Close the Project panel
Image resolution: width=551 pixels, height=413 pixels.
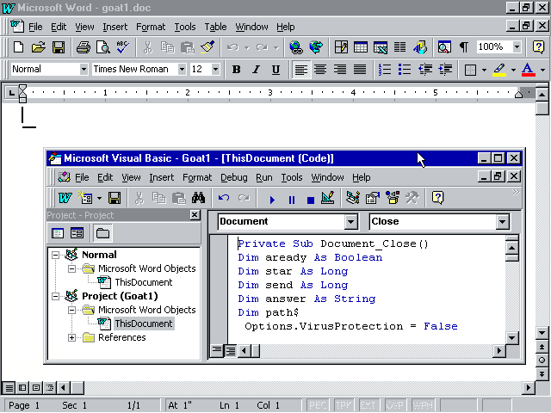[x=195, y=215]
